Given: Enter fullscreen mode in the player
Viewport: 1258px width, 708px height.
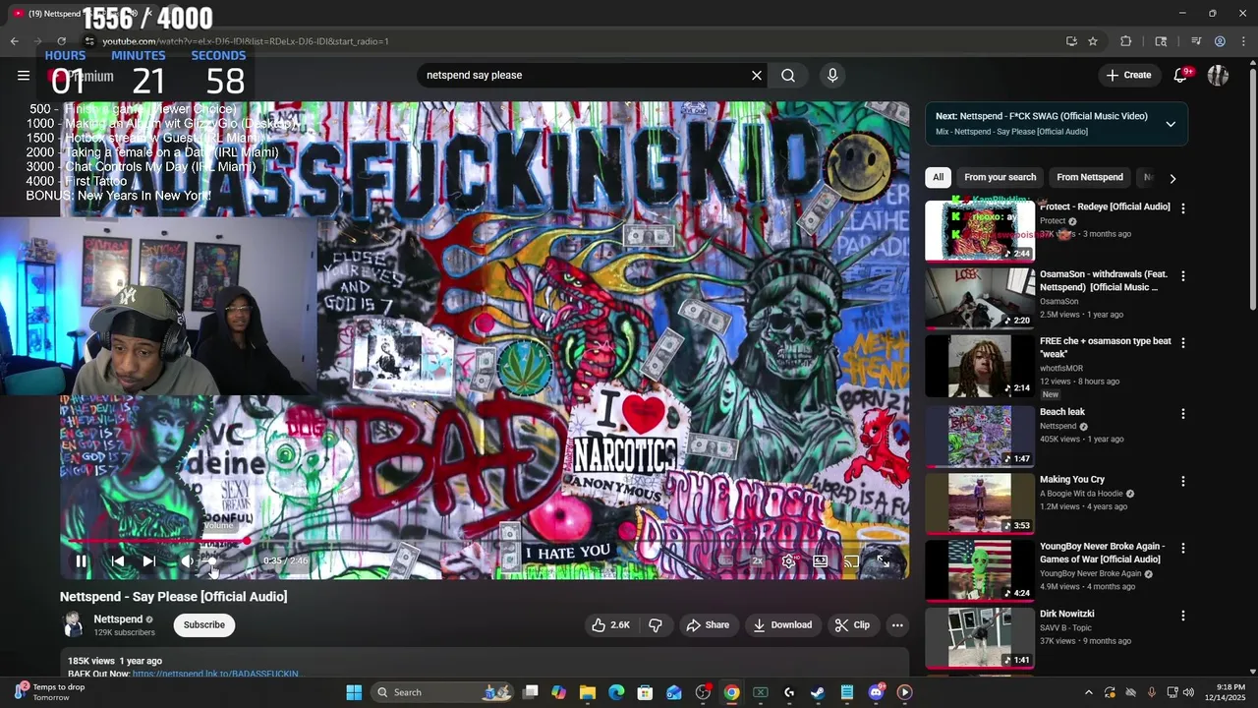Looking at the screenshot, I should tap(883, 561).
